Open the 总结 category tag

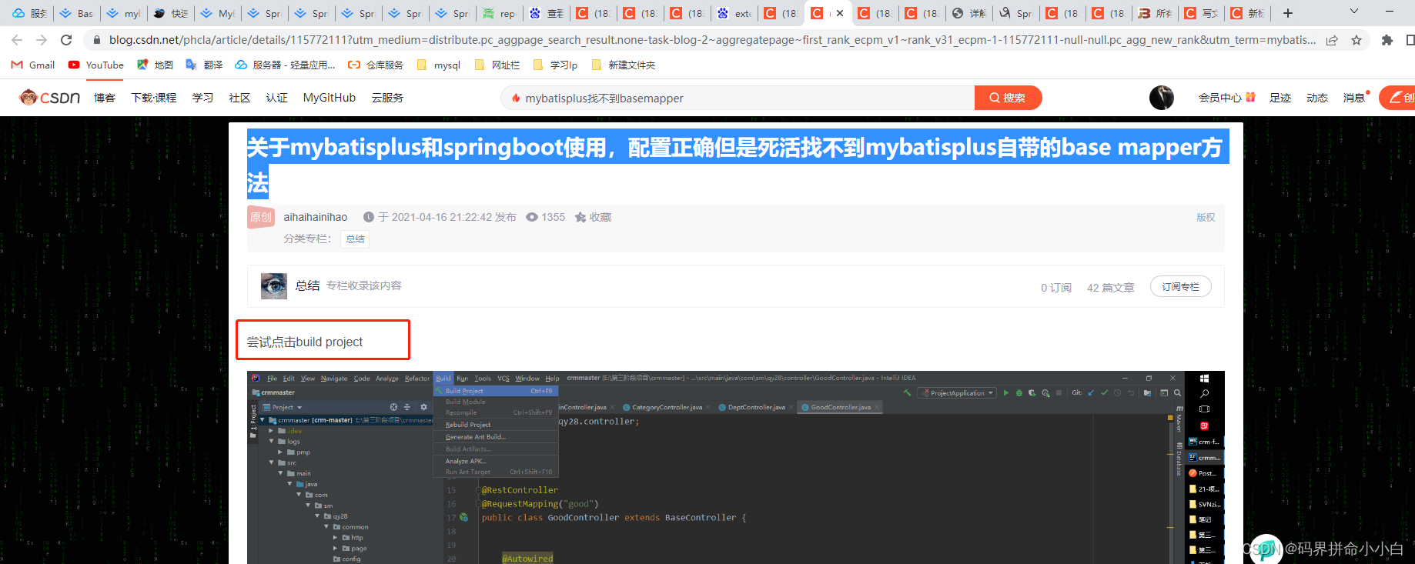[x=356, y=239]
